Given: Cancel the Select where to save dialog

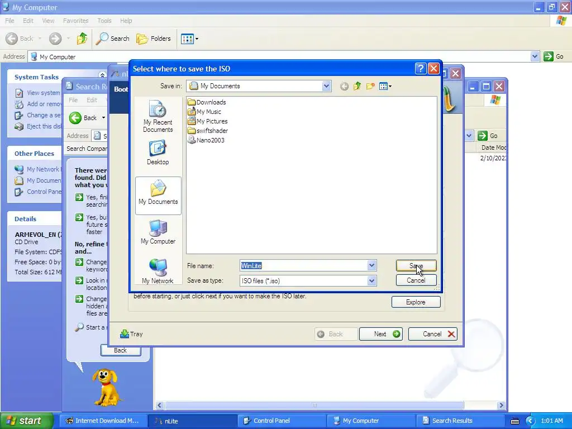Looking at the screenshot, I should pyautogui.click(x=416, y=280).
